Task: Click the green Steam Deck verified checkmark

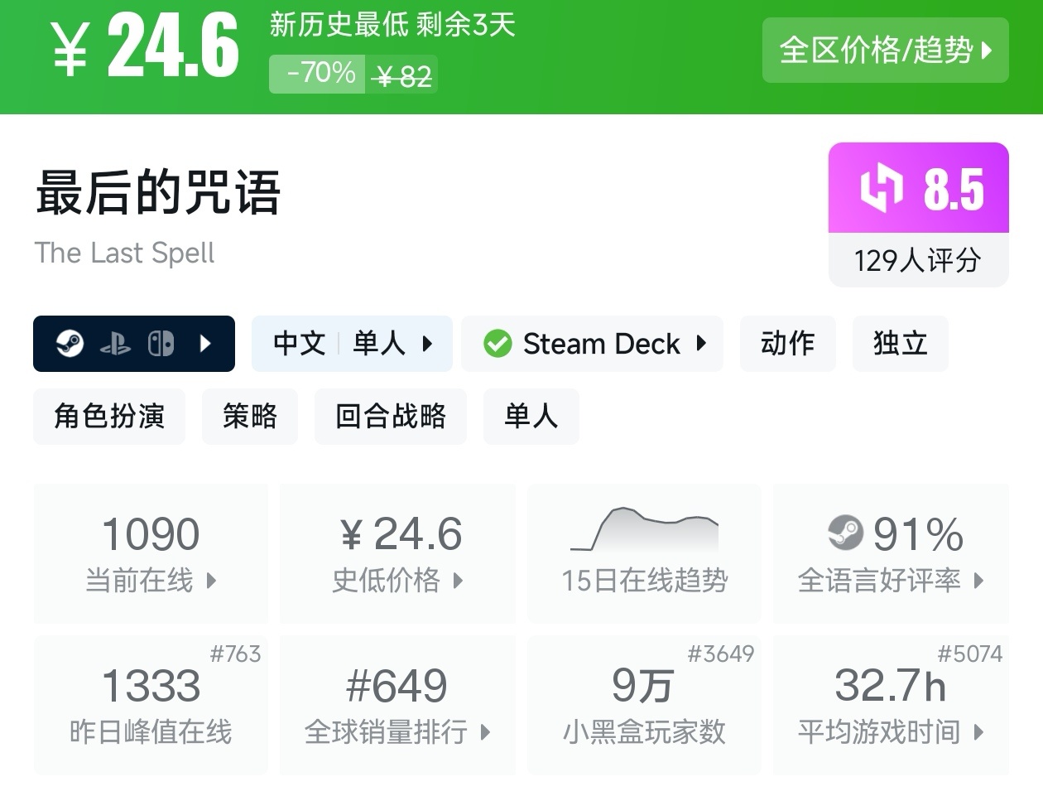Action: 497,343
